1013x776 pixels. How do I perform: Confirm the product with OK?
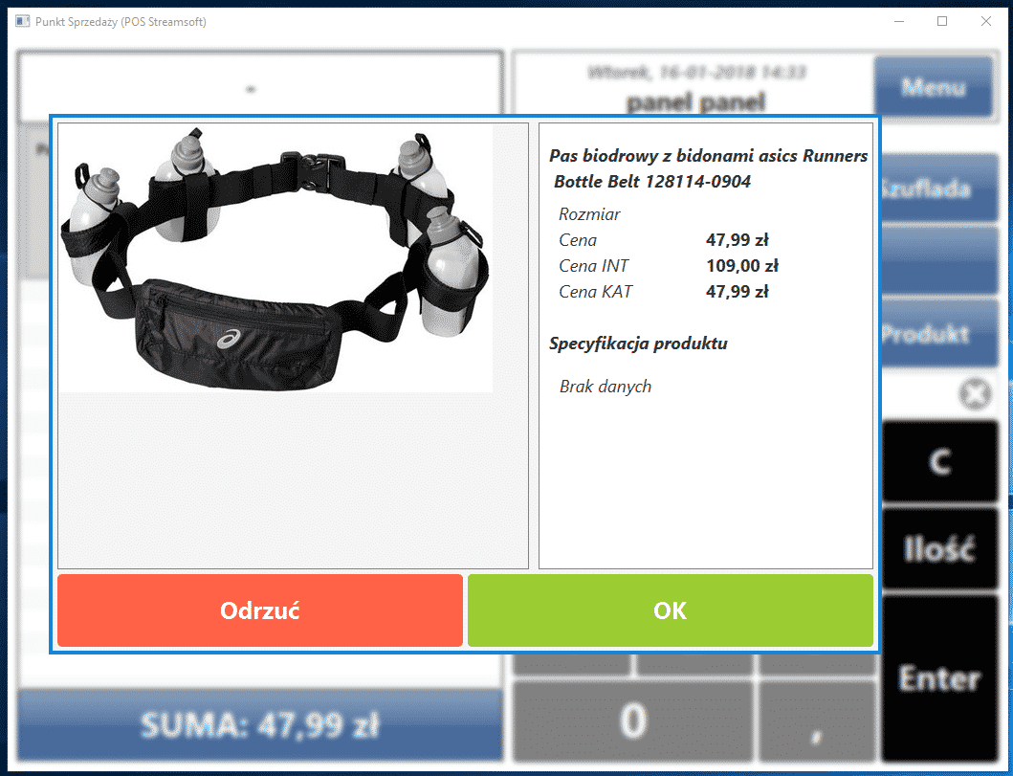[670, 610]
